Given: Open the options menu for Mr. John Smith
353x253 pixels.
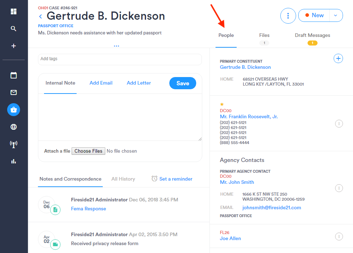Looking at the screenshot, I should [339, 188].
